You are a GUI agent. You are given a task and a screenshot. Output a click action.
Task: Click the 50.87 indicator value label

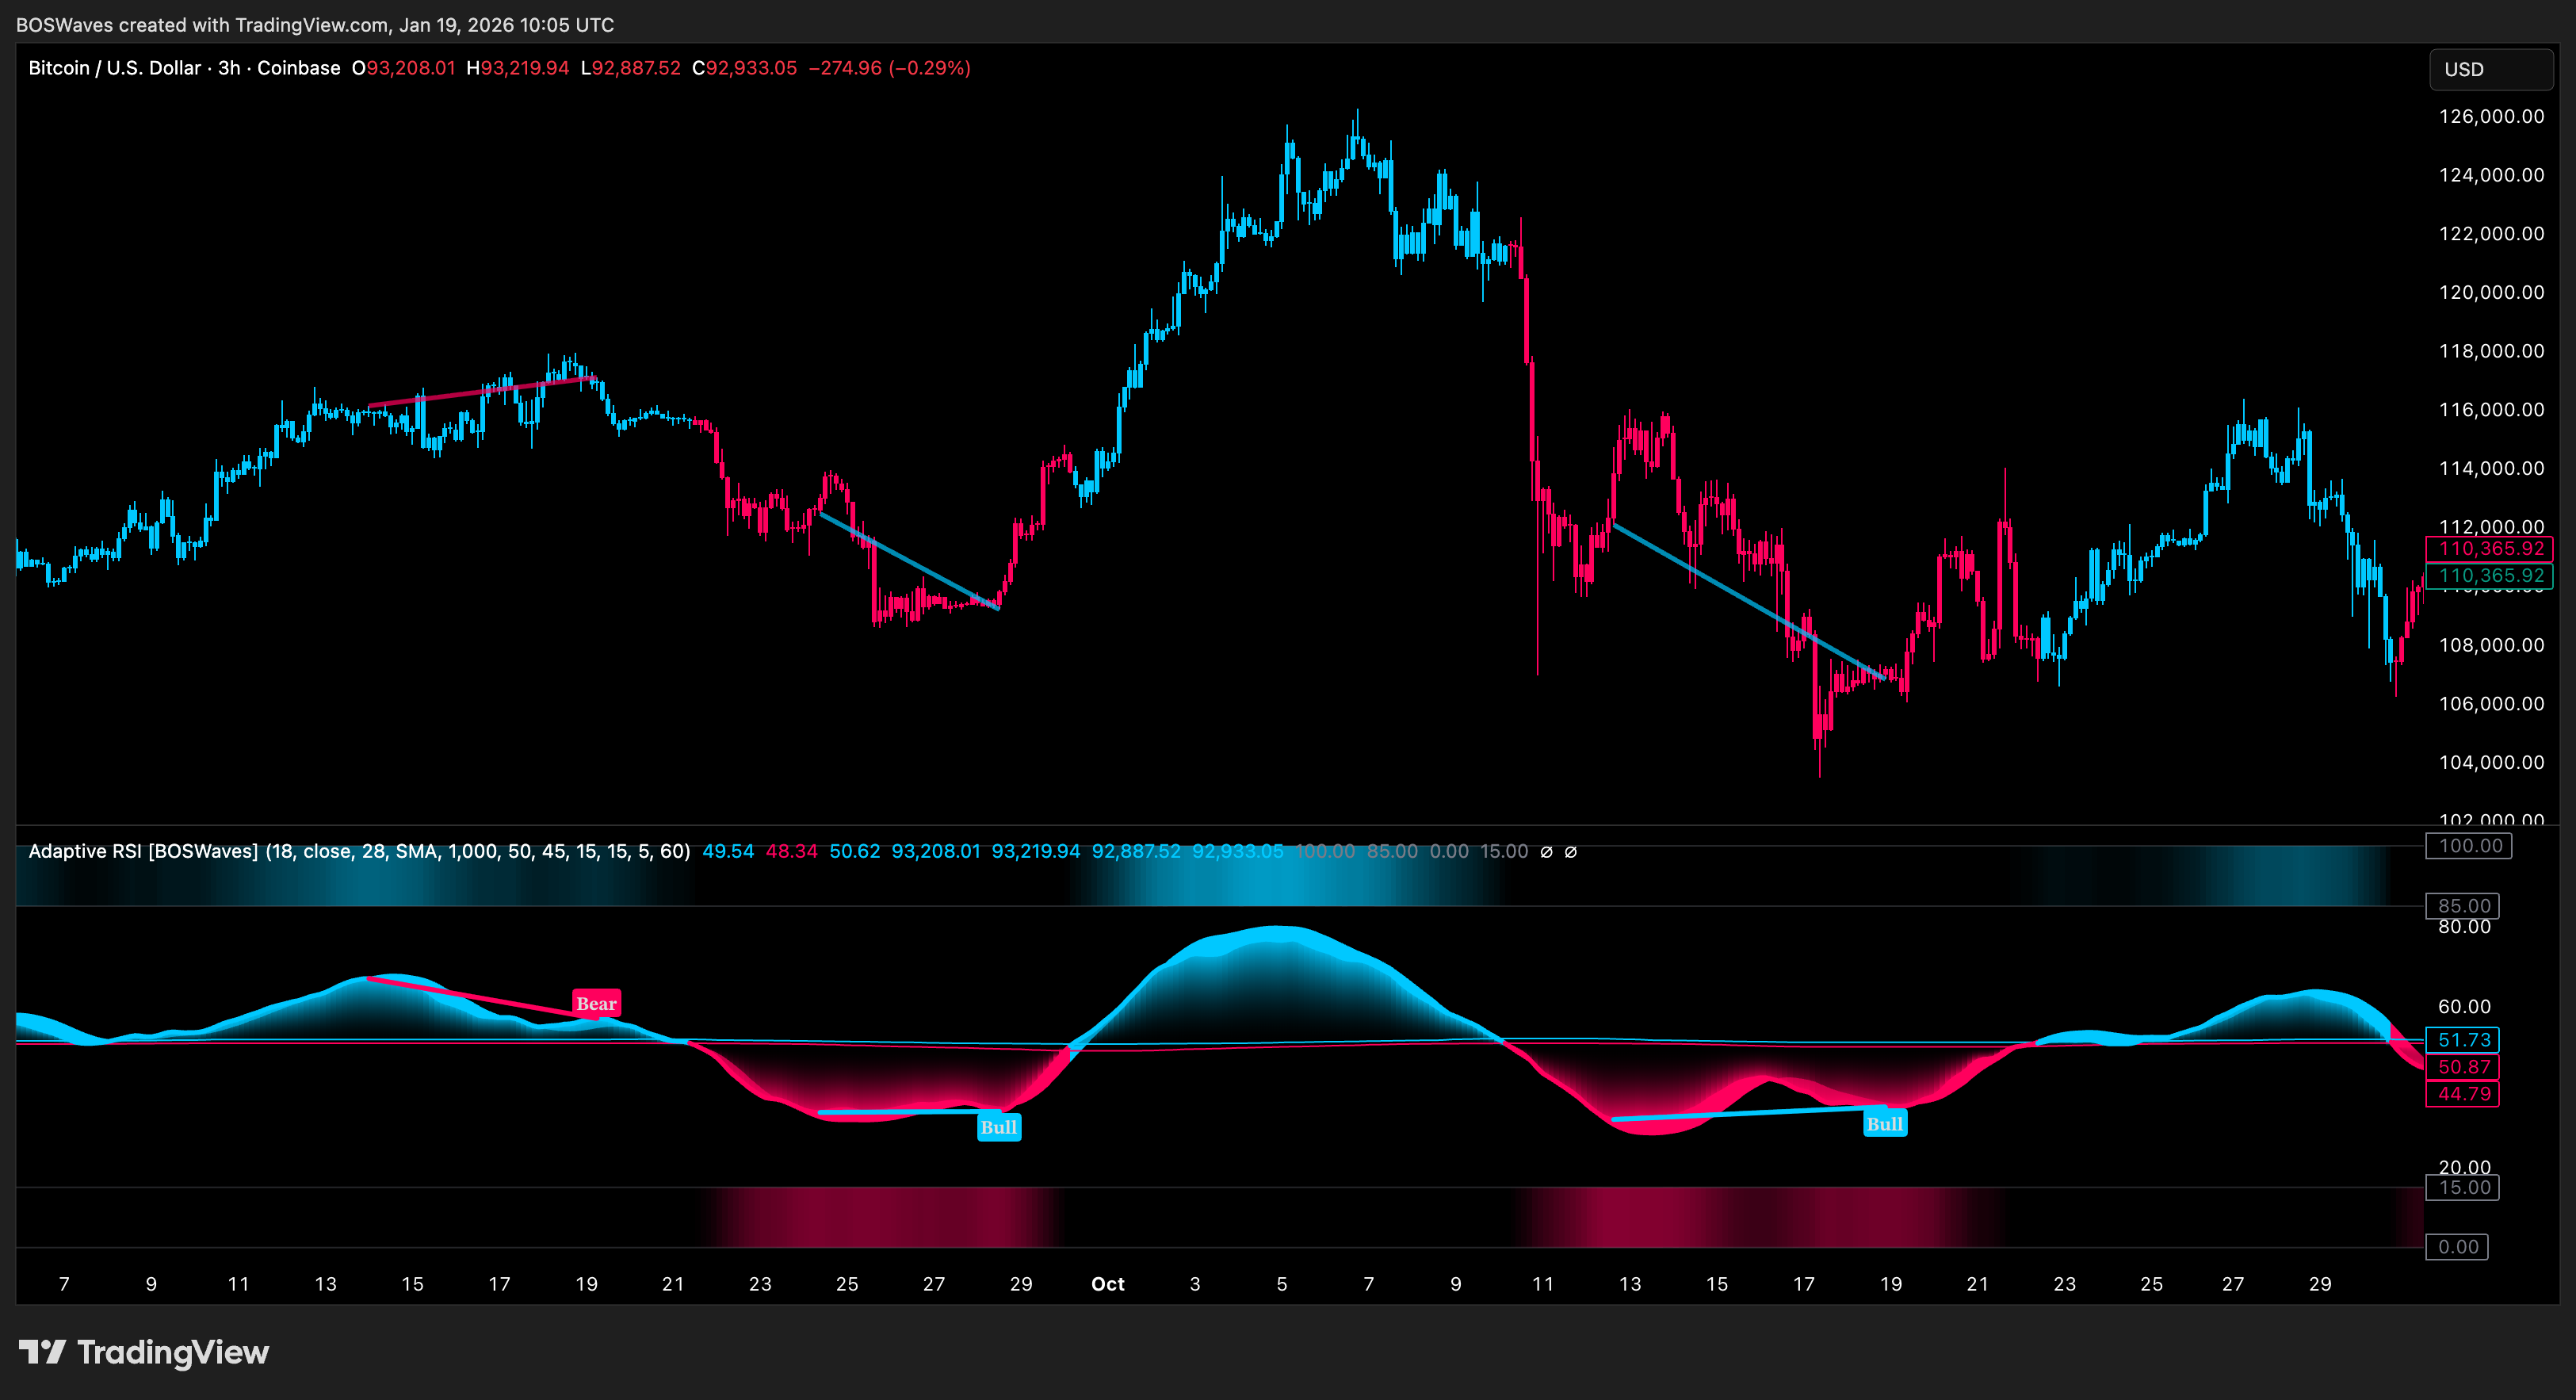2463,1067
